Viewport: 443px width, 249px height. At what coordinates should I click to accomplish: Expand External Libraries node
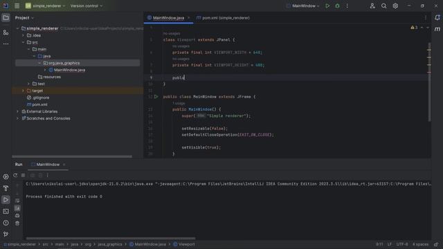(17, 111)
